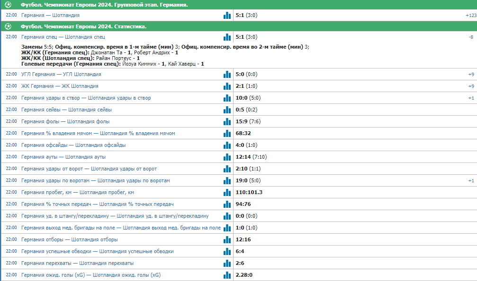Screen dimensions: 477x281
Task: Click stats icon for Германия фолы row
Action: coord(227,122)
